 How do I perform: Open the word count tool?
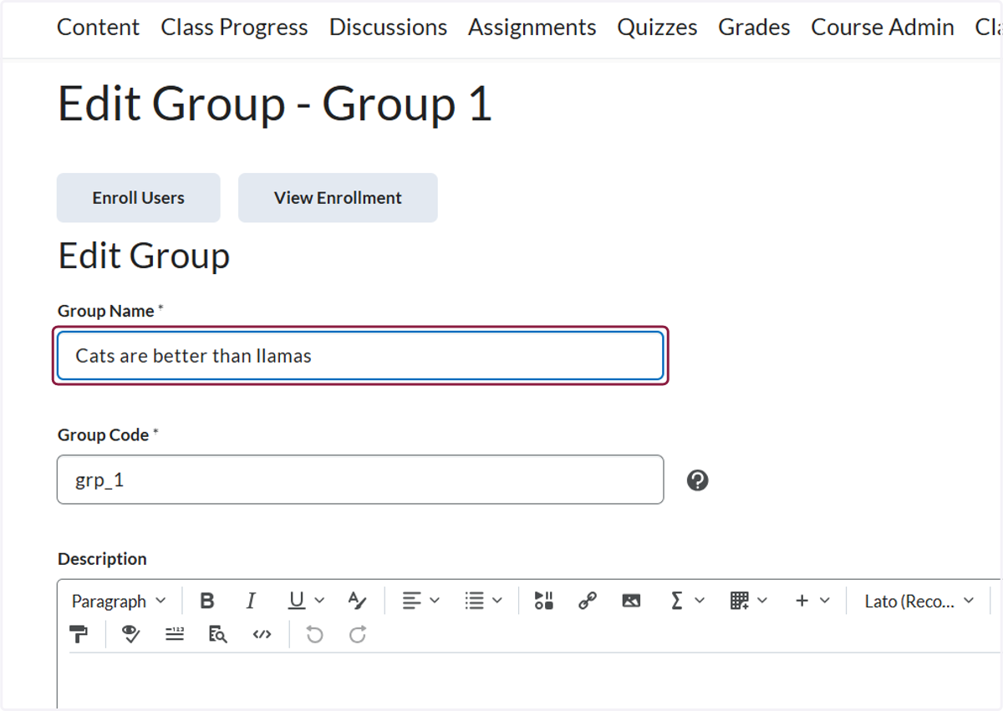[x=174, y=635]
